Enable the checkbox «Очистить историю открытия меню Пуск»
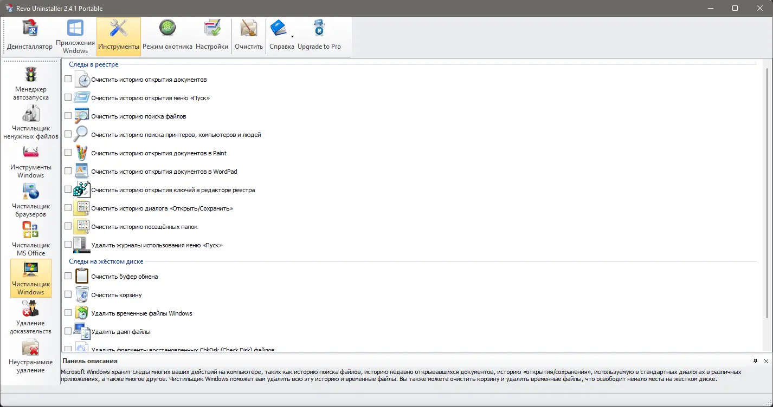The height and width of the screenshot is (407, 773). coord(68,97)
